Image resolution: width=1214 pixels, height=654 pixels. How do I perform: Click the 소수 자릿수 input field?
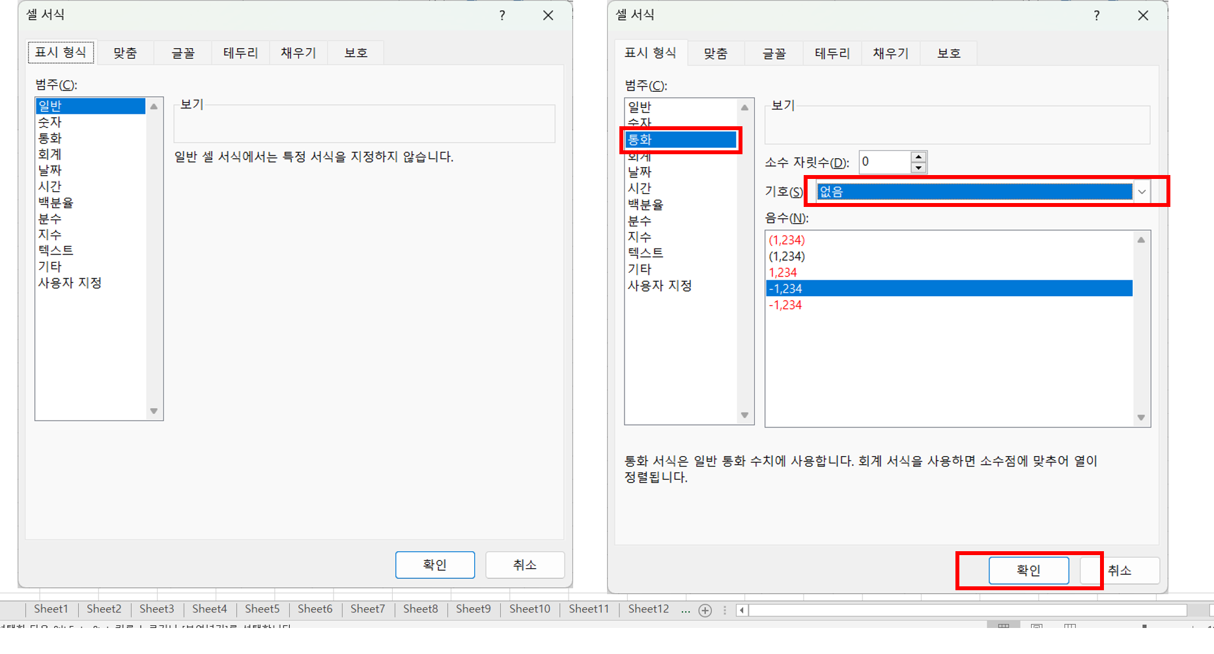point(884,162)
